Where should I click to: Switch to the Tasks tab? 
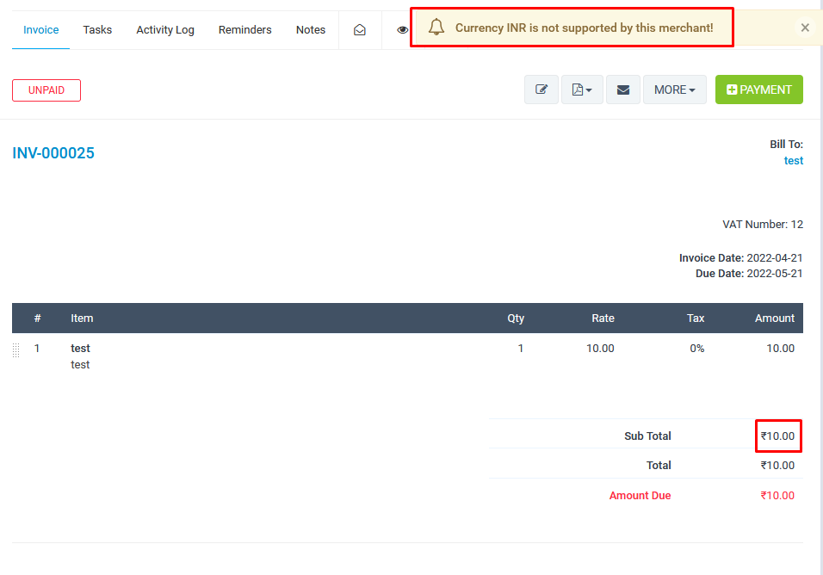click(97, 29)
